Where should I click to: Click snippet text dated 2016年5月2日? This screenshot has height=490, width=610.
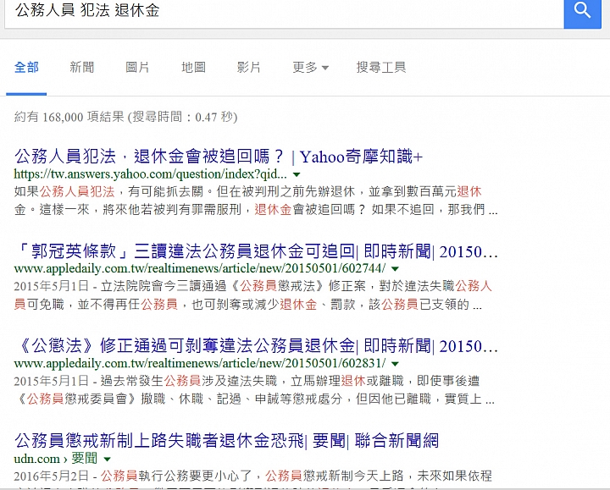pyautogui.click(x=252, y=479)
